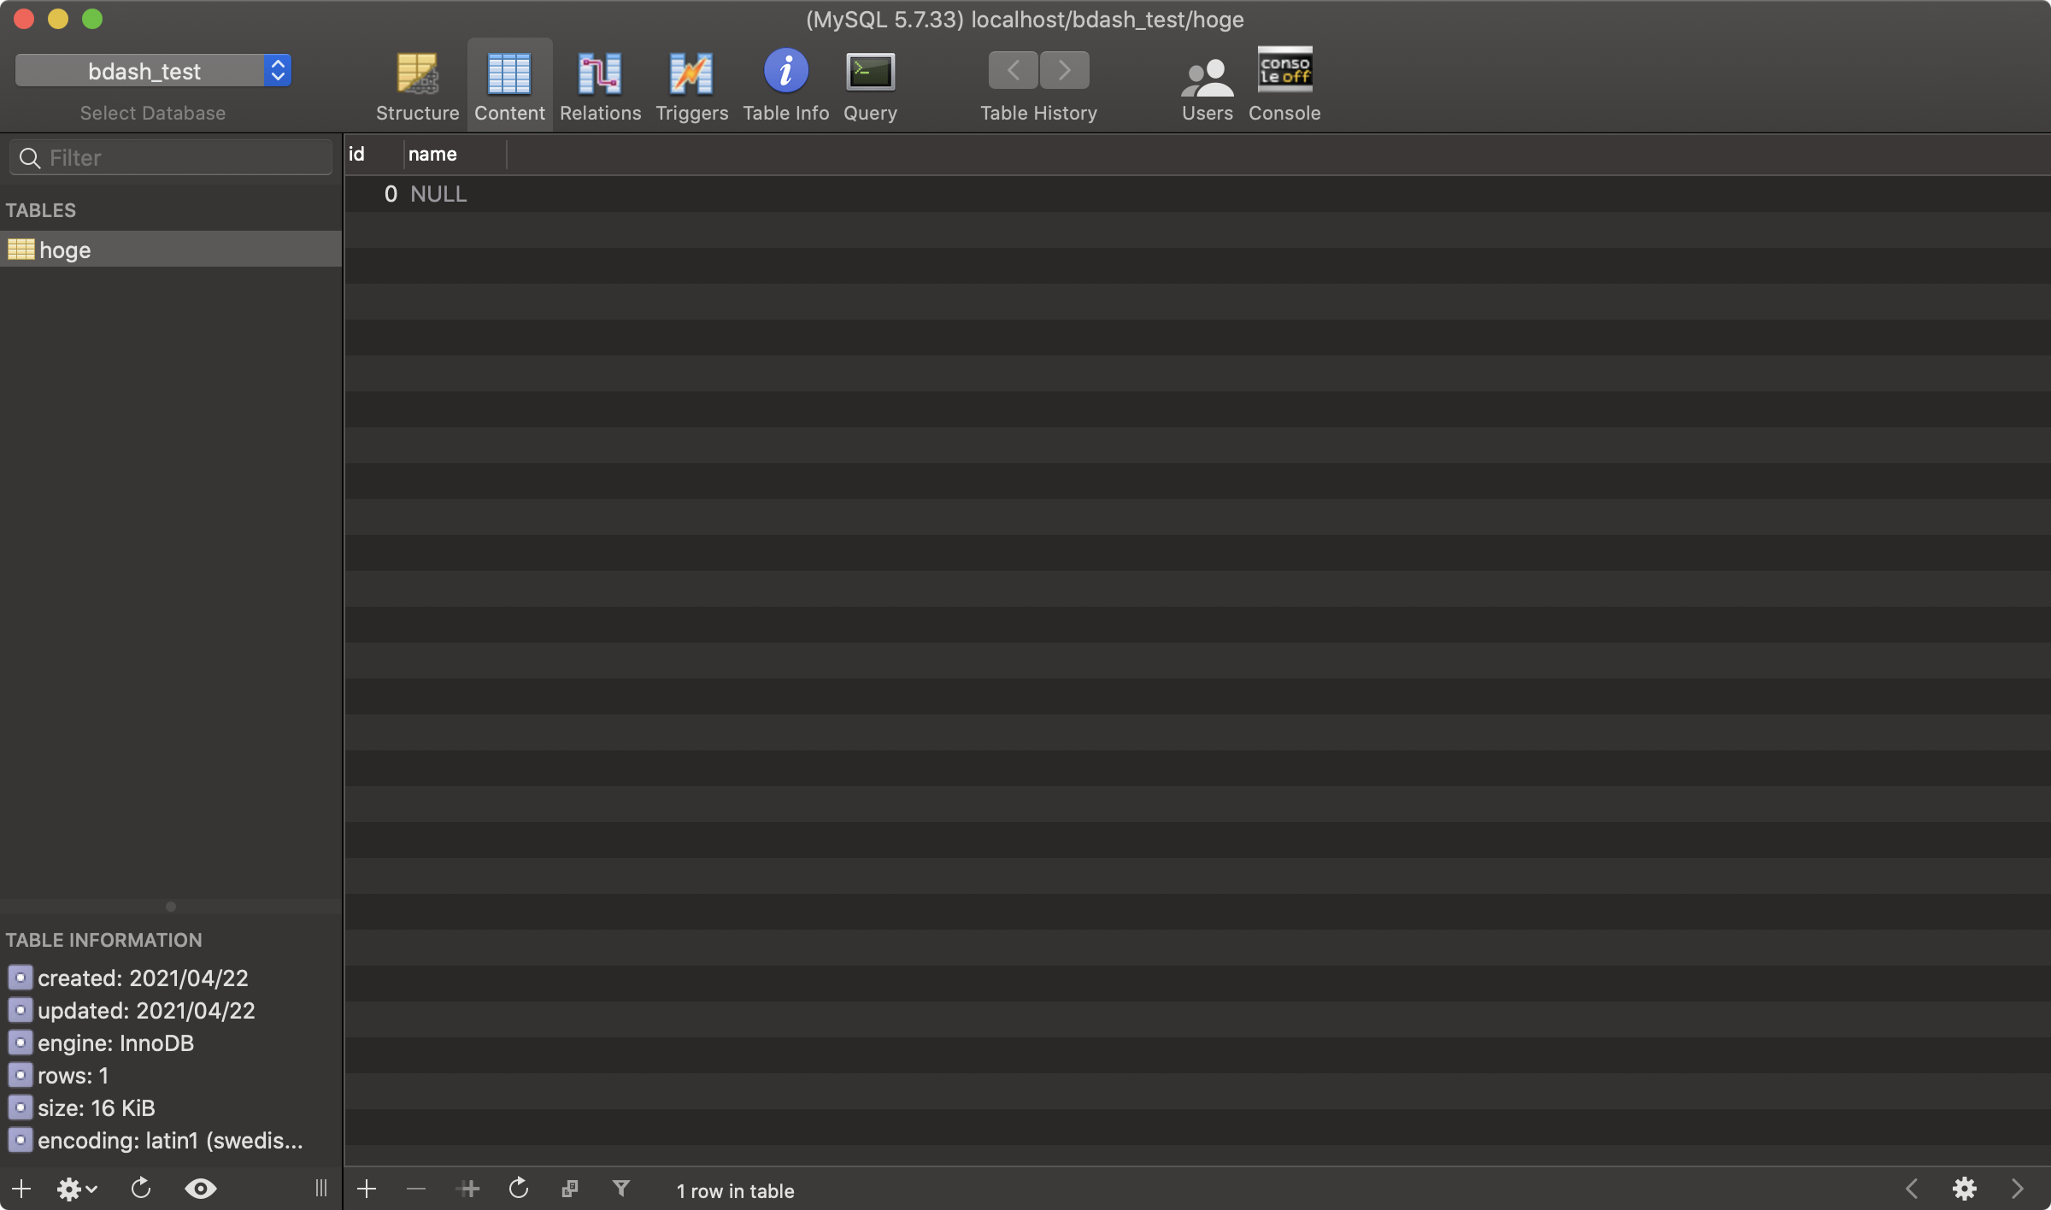
Task: Go back in Table History
Action: [1013, 70]
